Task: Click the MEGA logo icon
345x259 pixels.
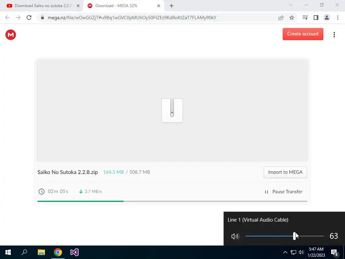Action: pos(10,35)
